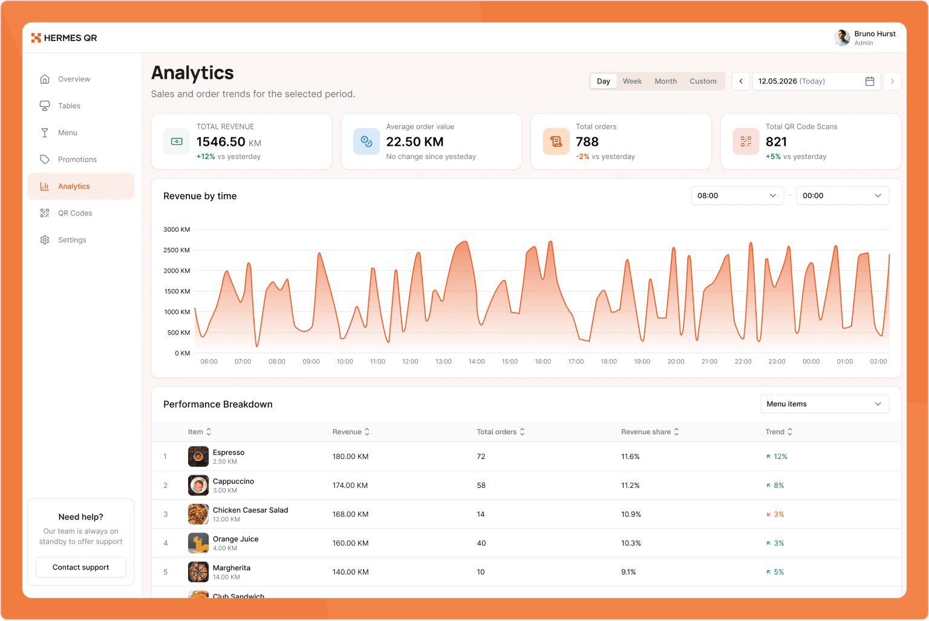
Task: Click the Margherita pizza thumbnail
Action: click(198, 572)
